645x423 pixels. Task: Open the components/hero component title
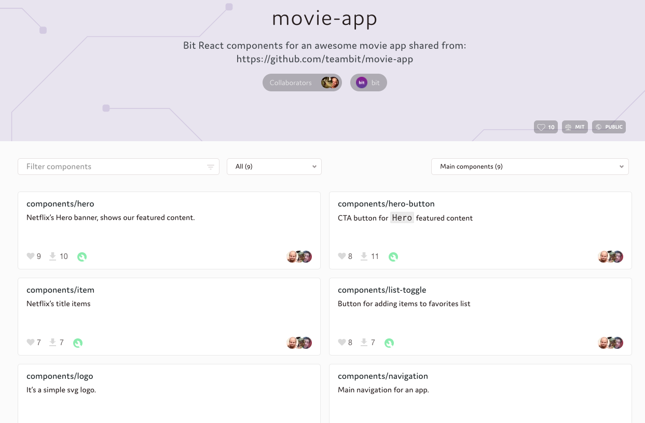60,204
